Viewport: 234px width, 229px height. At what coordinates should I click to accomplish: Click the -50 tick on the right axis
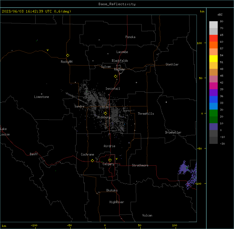199,148
